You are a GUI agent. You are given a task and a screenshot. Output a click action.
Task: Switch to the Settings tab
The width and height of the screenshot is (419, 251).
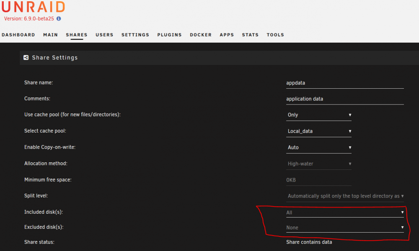[x=135, y=35]
